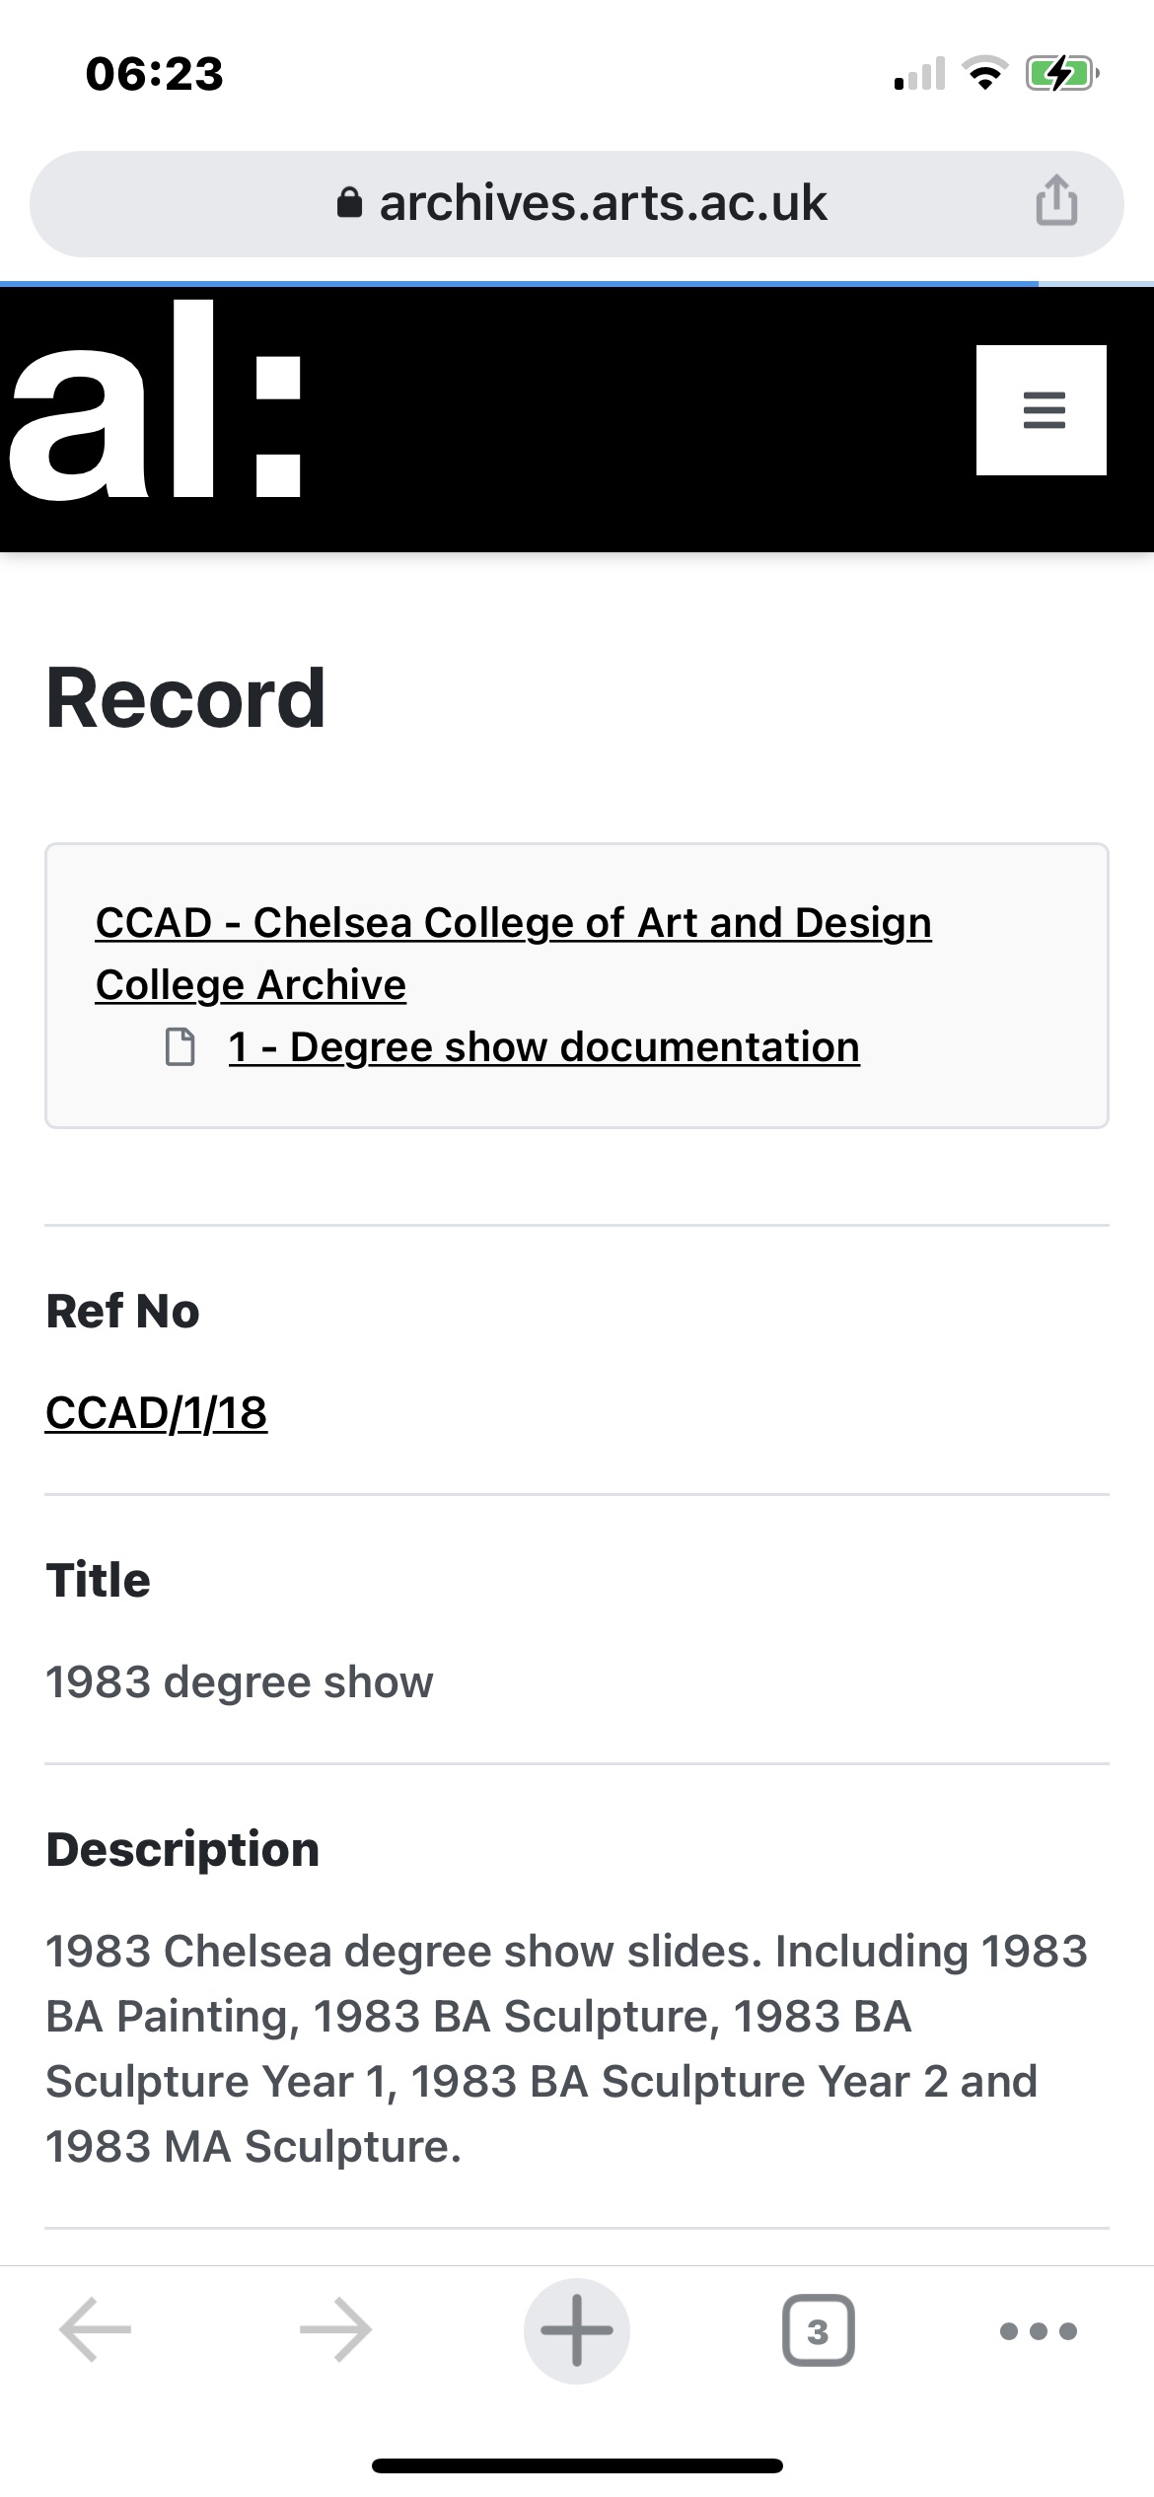Open the hamburger navigation menu
Viewport: 1154px width, 2497px height.
coord(1042,410)
